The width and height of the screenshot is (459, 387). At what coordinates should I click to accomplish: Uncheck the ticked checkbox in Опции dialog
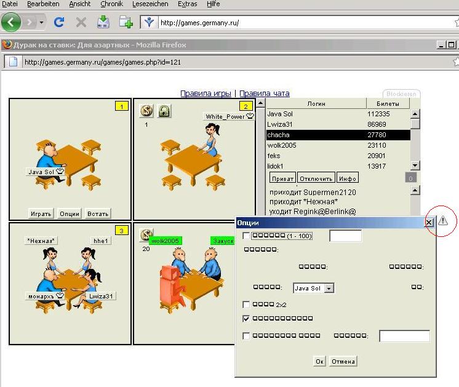(x=247, y=319)
